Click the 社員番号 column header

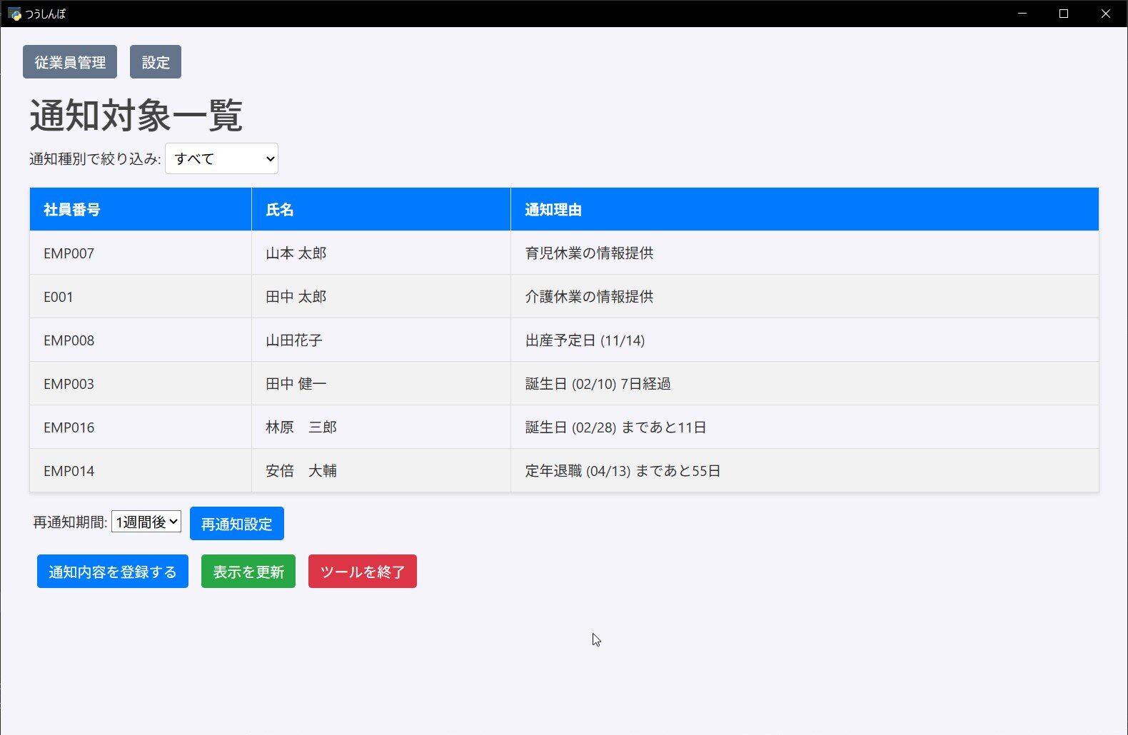[x=72, y=210]
